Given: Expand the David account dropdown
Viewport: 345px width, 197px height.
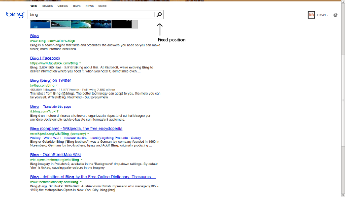Looking at the screenshot, I should 323,15.
